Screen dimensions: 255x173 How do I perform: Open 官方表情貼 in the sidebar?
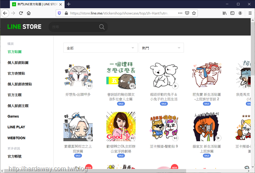coord(16,73)
